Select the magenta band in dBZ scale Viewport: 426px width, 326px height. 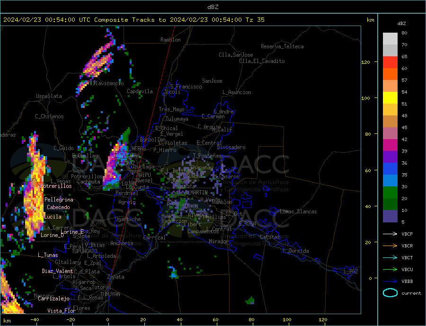tap(390, 145)
